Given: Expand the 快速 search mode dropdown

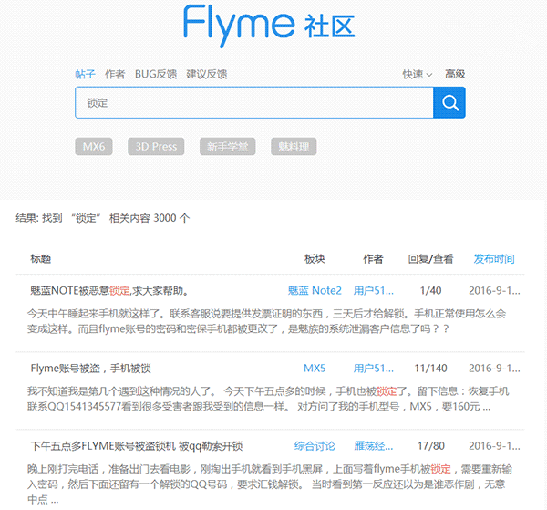Looking at the screenshot, I should (418, 74).
